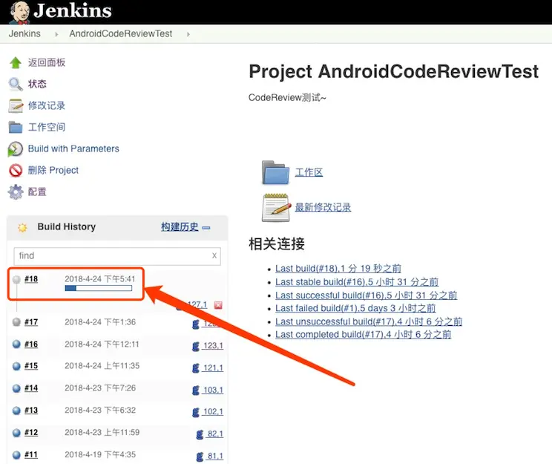The height and width of the screenshot is (464, 552).
Task: Open the Last unsuccessful build(#17) link
Action: click(369, 321)
